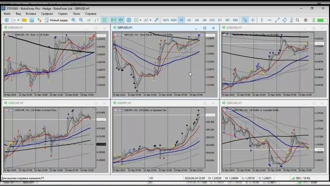The width and height of the screenshot is (330, 186).
Task: Select the H2 timeframe
Action: pyautogui.click(x=189, y=20)
